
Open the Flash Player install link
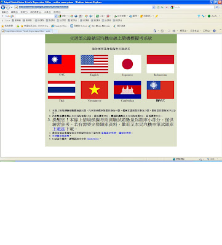coord(93,138)
